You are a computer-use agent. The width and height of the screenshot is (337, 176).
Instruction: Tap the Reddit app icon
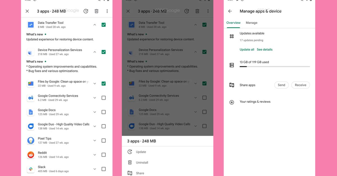(x=31, y=155)
